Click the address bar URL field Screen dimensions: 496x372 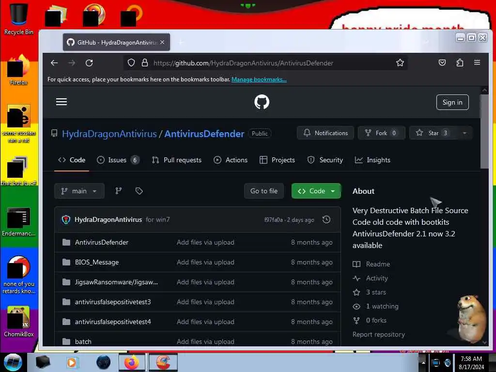[266, 63]
